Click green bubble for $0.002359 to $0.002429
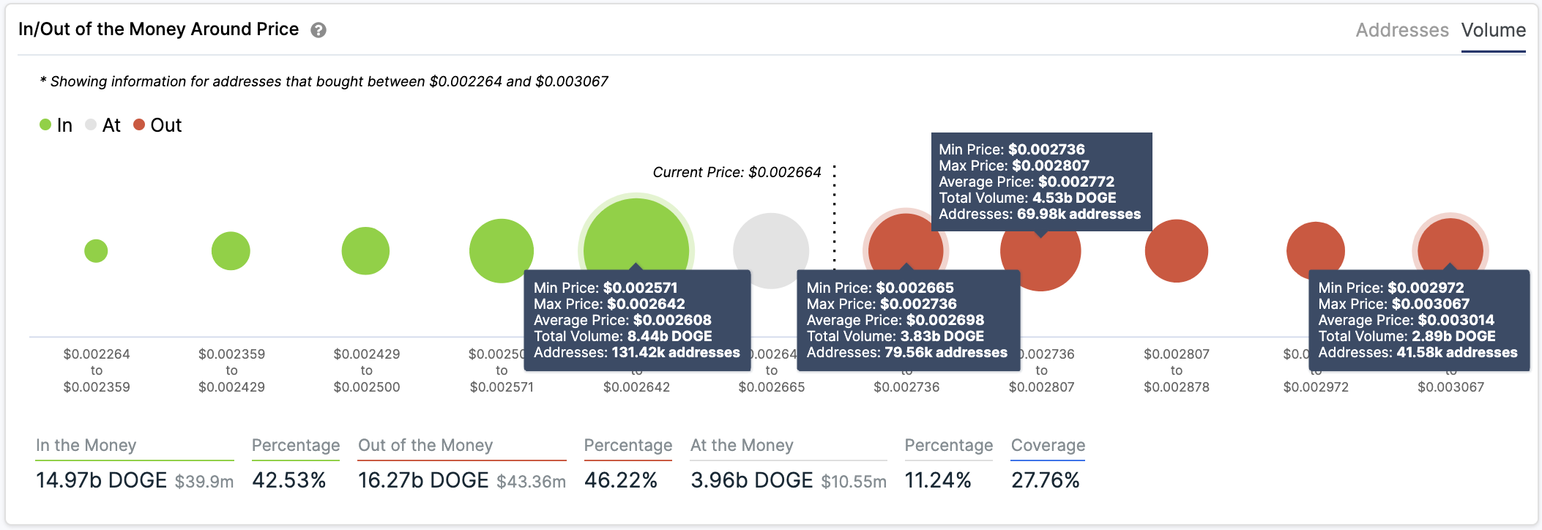This screenshot has height=530, width=1542. (231, 251)
